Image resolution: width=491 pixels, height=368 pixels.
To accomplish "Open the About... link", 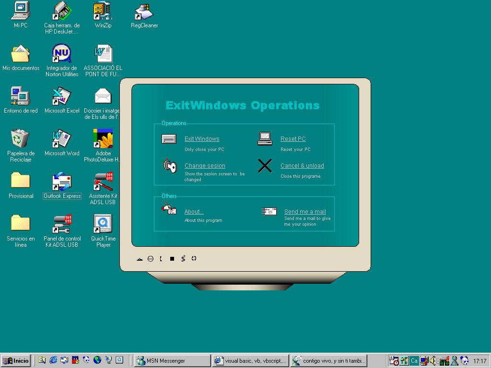I will [194, 212].
